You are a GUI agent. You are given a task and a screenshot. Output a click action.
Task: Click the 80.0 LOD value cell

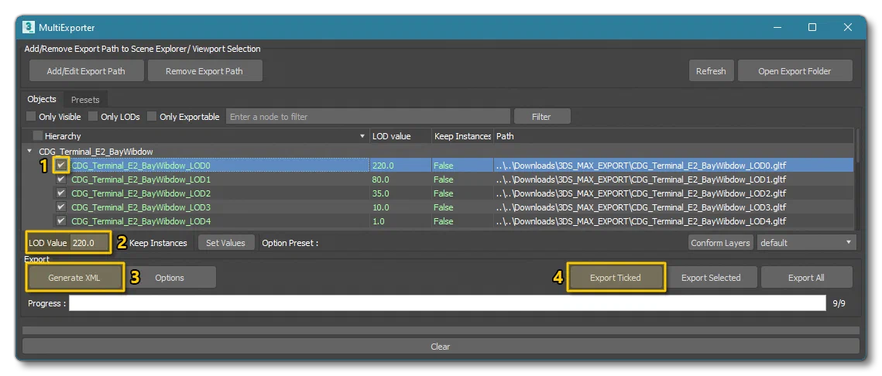[x=380, y=179]
